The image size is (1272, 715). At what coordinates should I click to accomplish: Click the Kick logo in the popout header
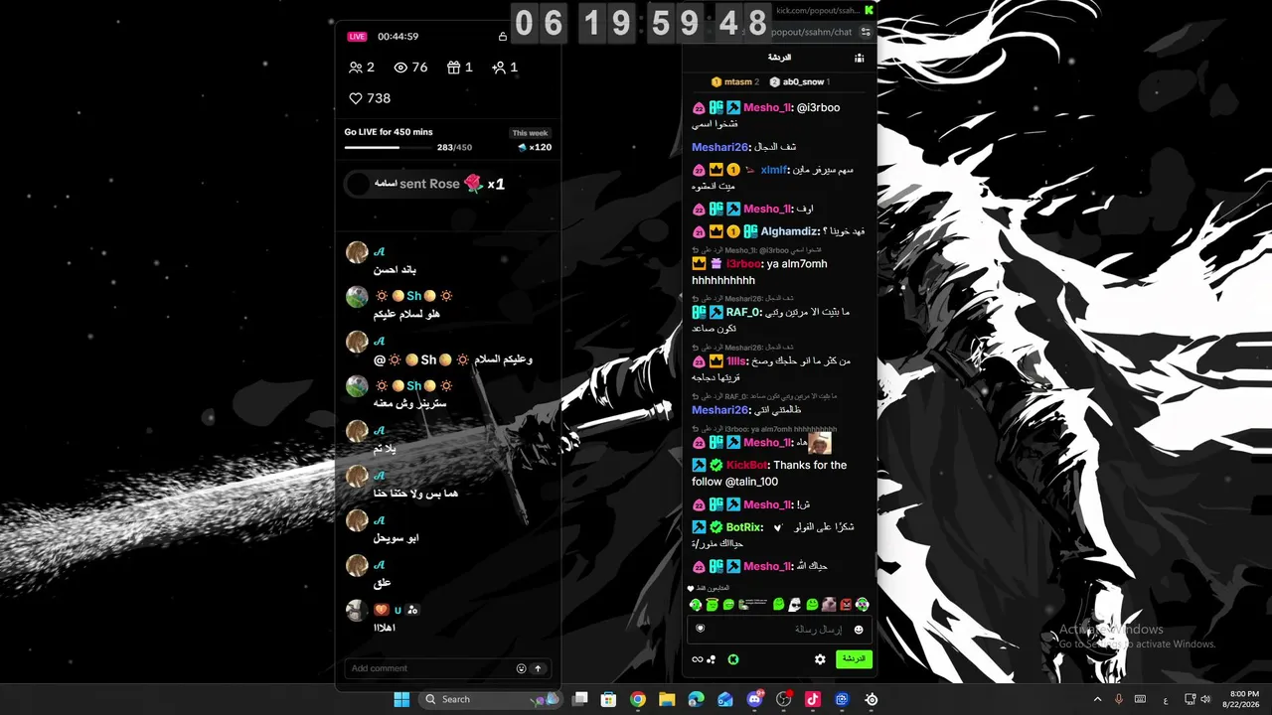(x=869, y=10)
